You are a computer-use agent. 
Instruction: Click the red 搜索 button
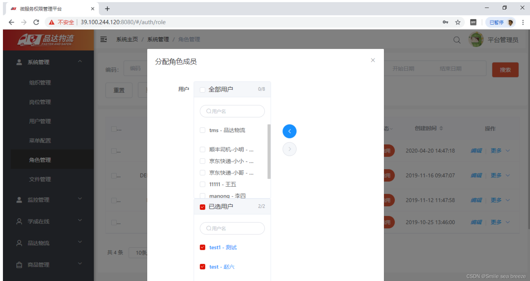[505, 70]
